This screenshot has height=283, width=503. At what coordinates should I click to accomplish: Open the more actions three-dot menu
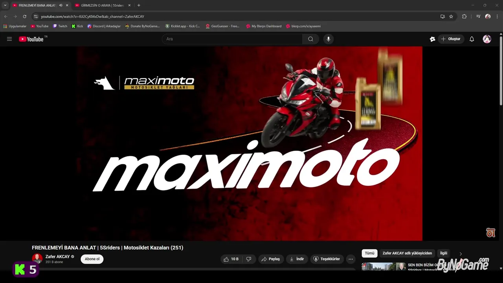pos(351,259)
